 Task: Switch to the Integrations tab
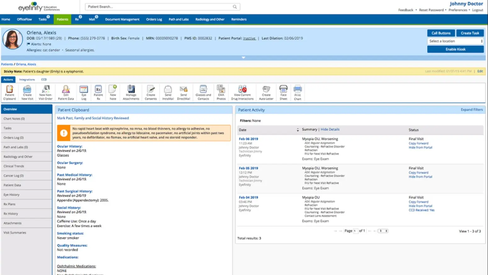(x=27, y=79)
